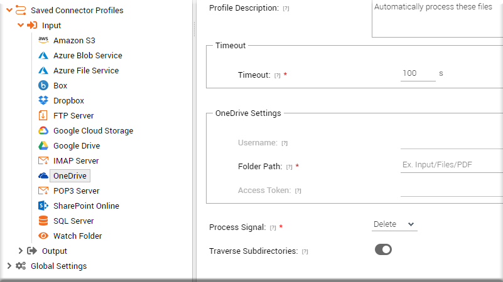Click the Box connector icon
This screenshot has width=503, height=282.
(x=43, y=85)
